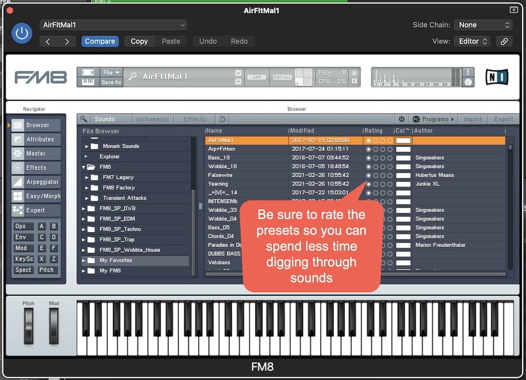Screen dimensions: 526x380
Task: Open the Side Chain dropdown
Action: click(484, 25)
